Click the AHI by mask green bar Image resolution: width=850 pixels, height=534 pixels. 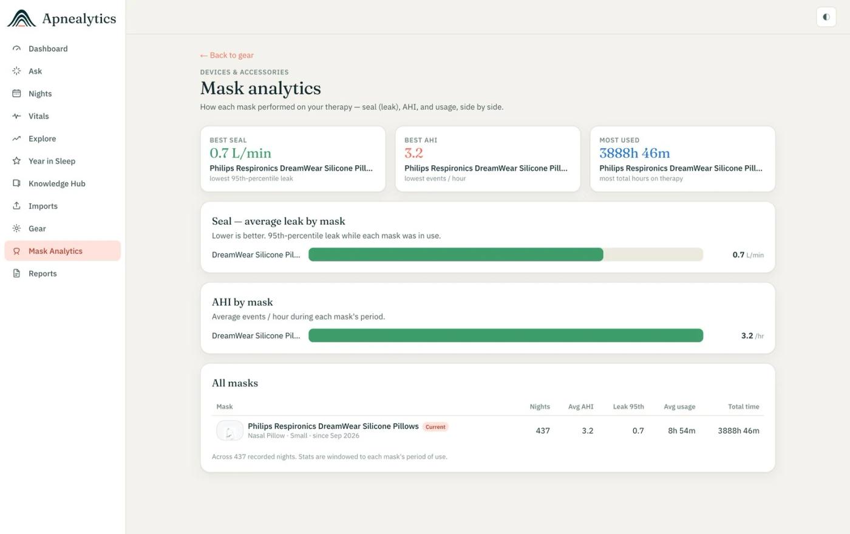coord(506,335)
